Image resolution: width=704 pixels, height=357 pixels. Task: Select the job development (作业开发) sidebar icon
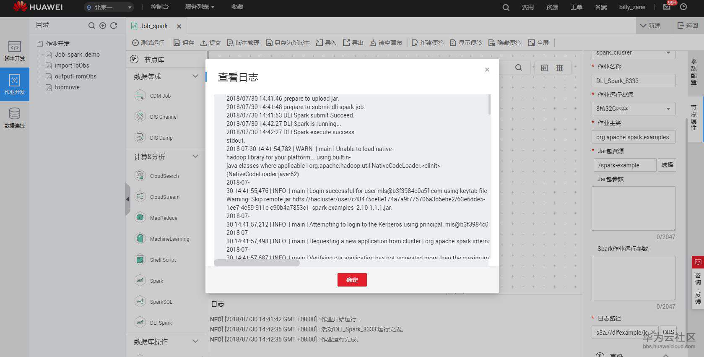coord(15,84)
